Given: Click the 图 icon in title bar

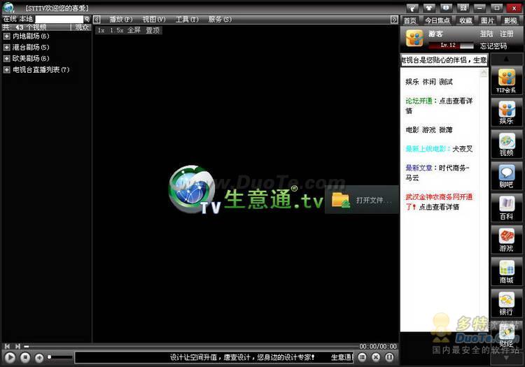Looking at the screenshot, I should point(463,8).
